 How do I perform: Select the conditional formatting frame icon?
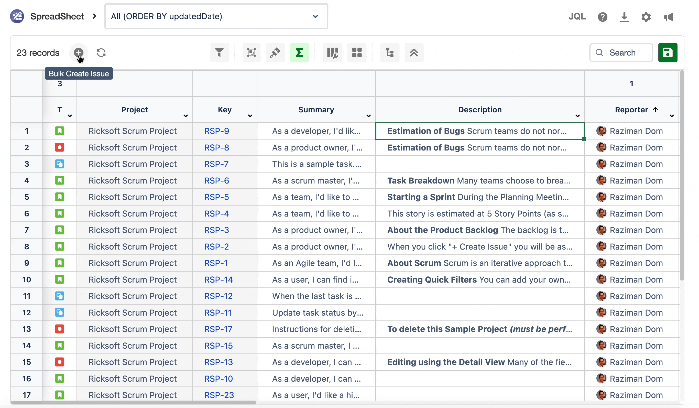(251, 52)
